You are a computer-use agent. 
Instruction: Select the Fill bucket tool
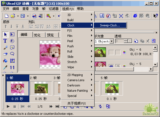coord(5,61)
